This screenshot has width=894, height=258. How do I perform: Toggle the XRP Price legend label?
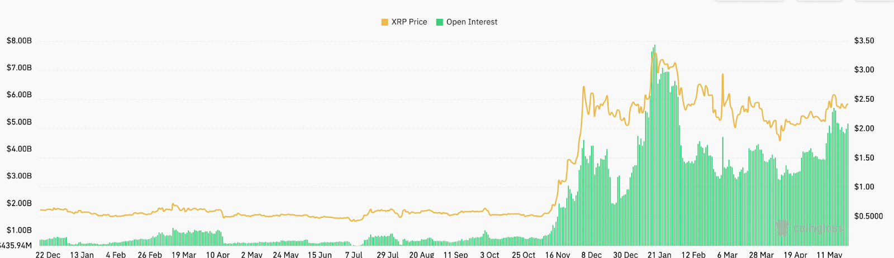click(409, 22)
